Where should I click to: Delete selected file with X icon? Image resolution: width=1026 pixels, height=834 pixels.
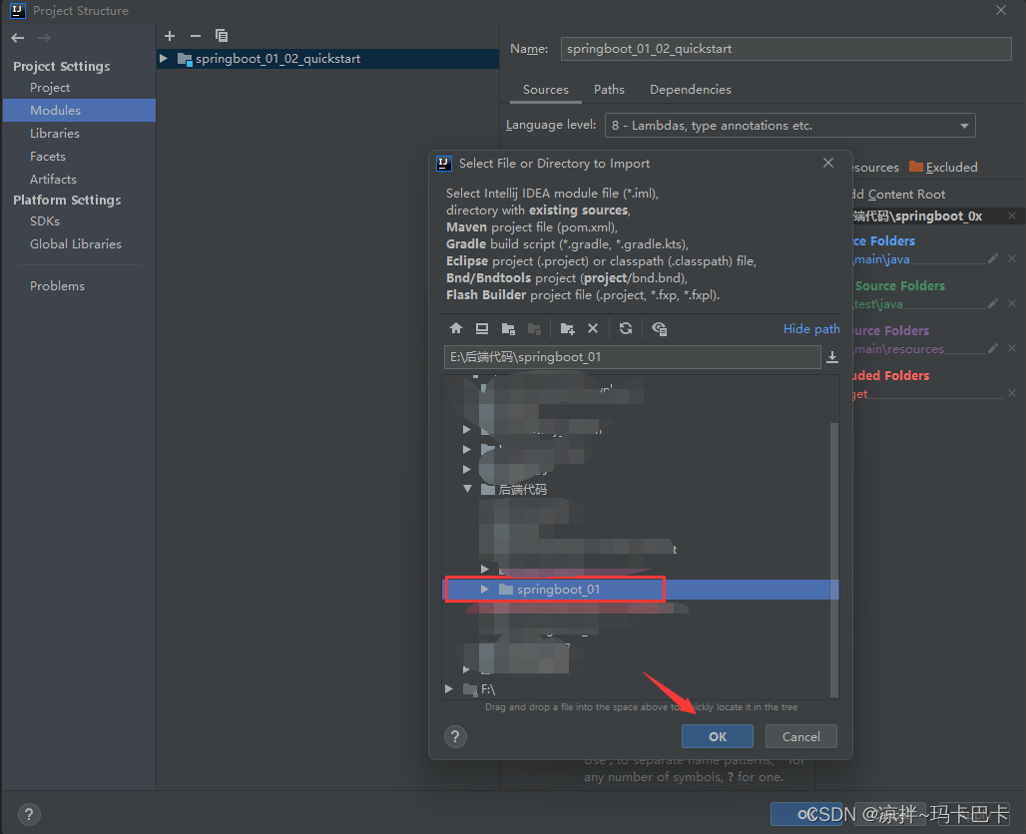point(593,328)
